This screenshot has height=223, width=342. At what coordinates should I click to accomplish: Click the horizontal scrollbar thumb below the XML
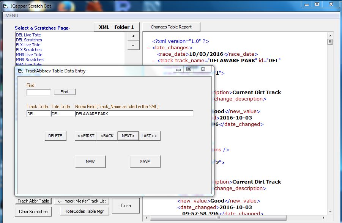click(217, 218)
